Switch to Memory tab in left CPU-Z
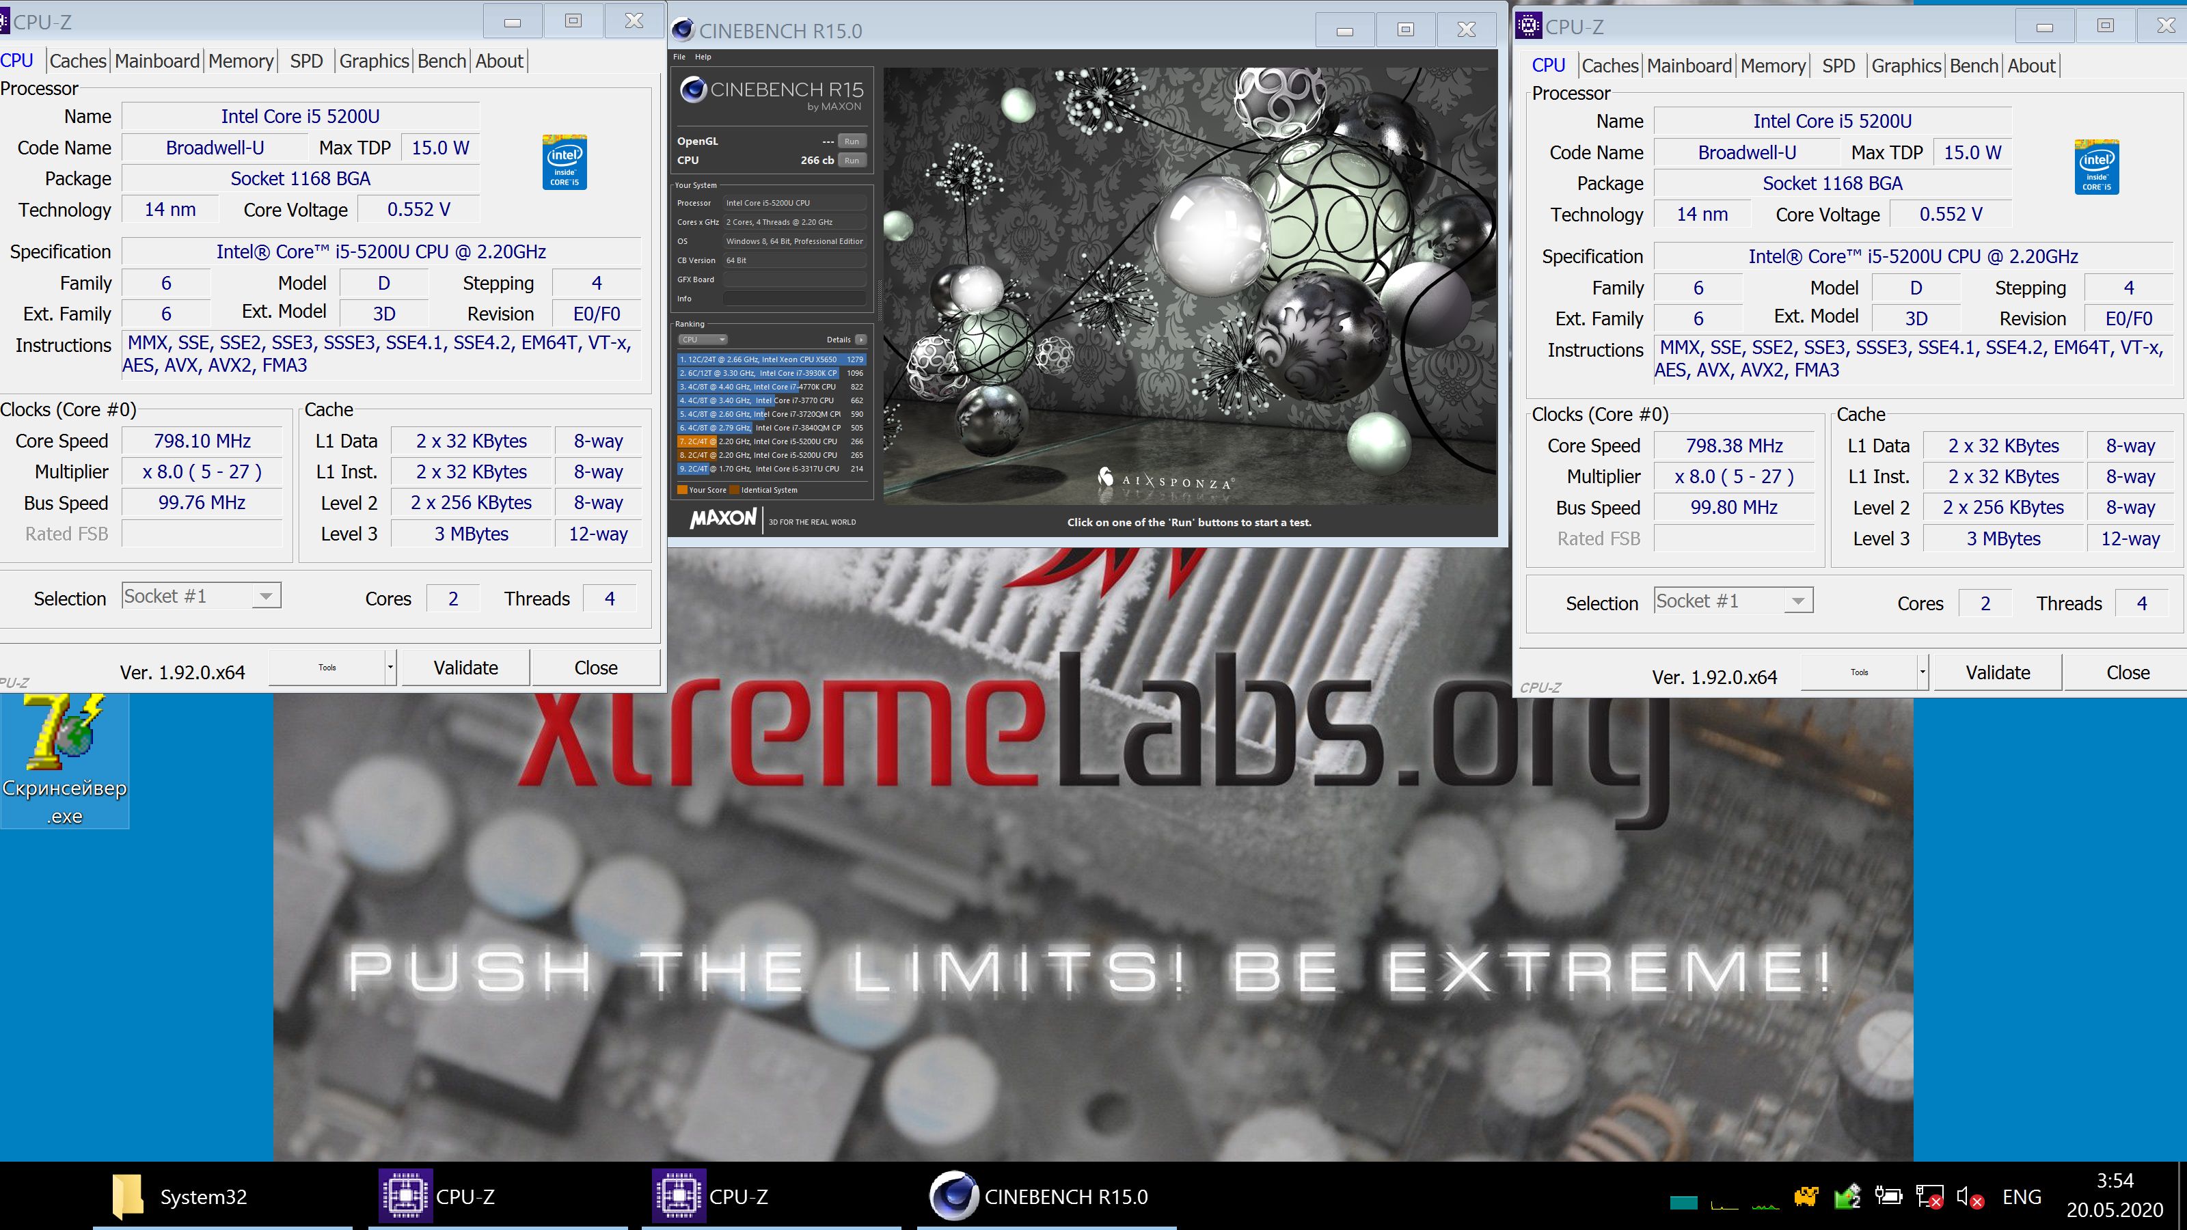The image size is (2187, 1230). [241, 61]
